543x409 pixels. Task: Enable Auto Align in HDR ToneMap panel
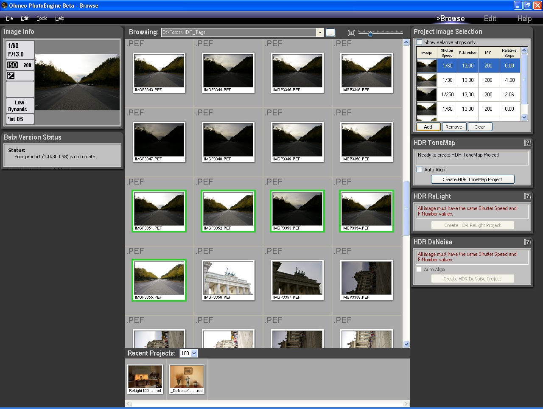pyautogui.click(x=419, y=169)
